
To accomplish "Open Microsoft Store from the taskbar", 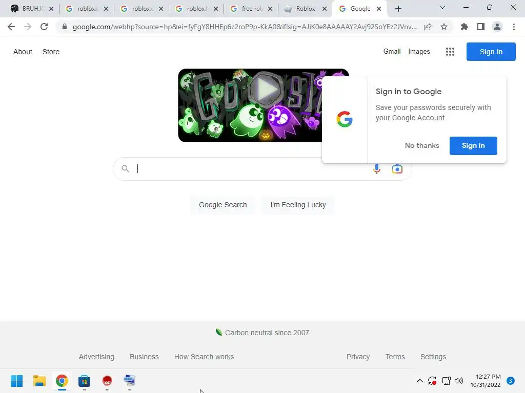I will pos(85,381).
